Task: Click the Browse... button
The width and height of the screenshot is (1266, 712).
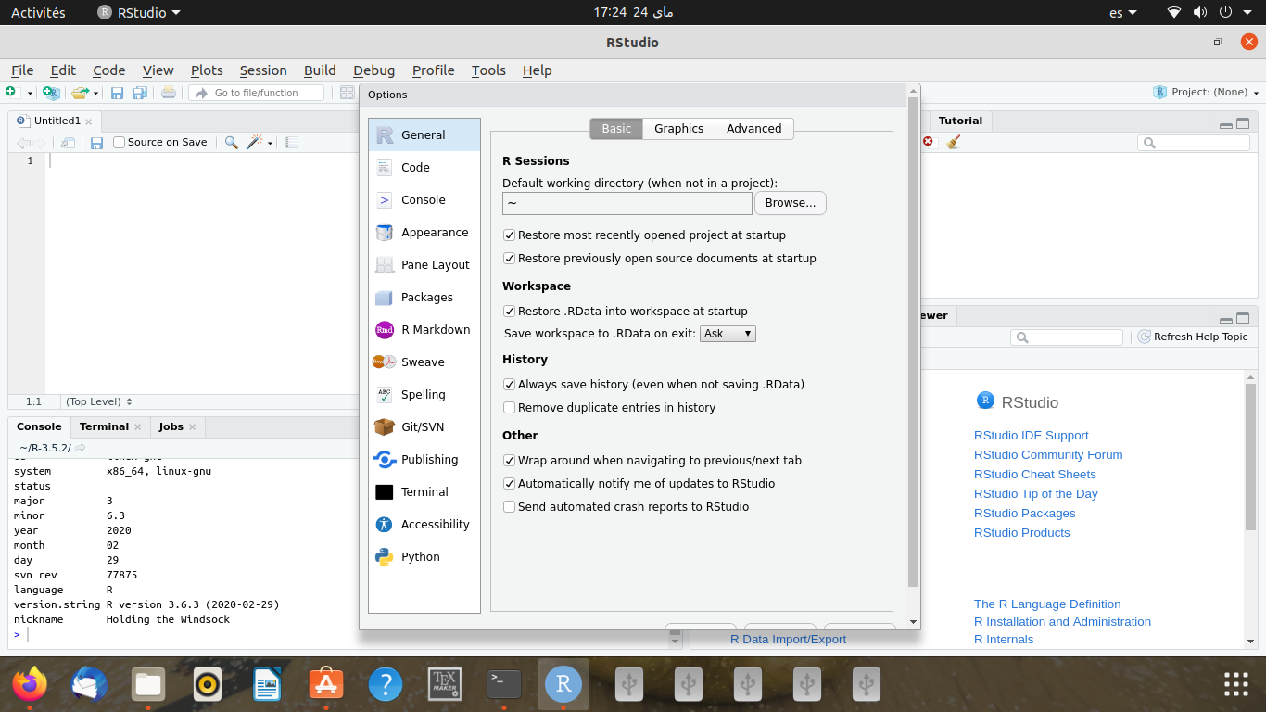Action: tap(791, 203)
